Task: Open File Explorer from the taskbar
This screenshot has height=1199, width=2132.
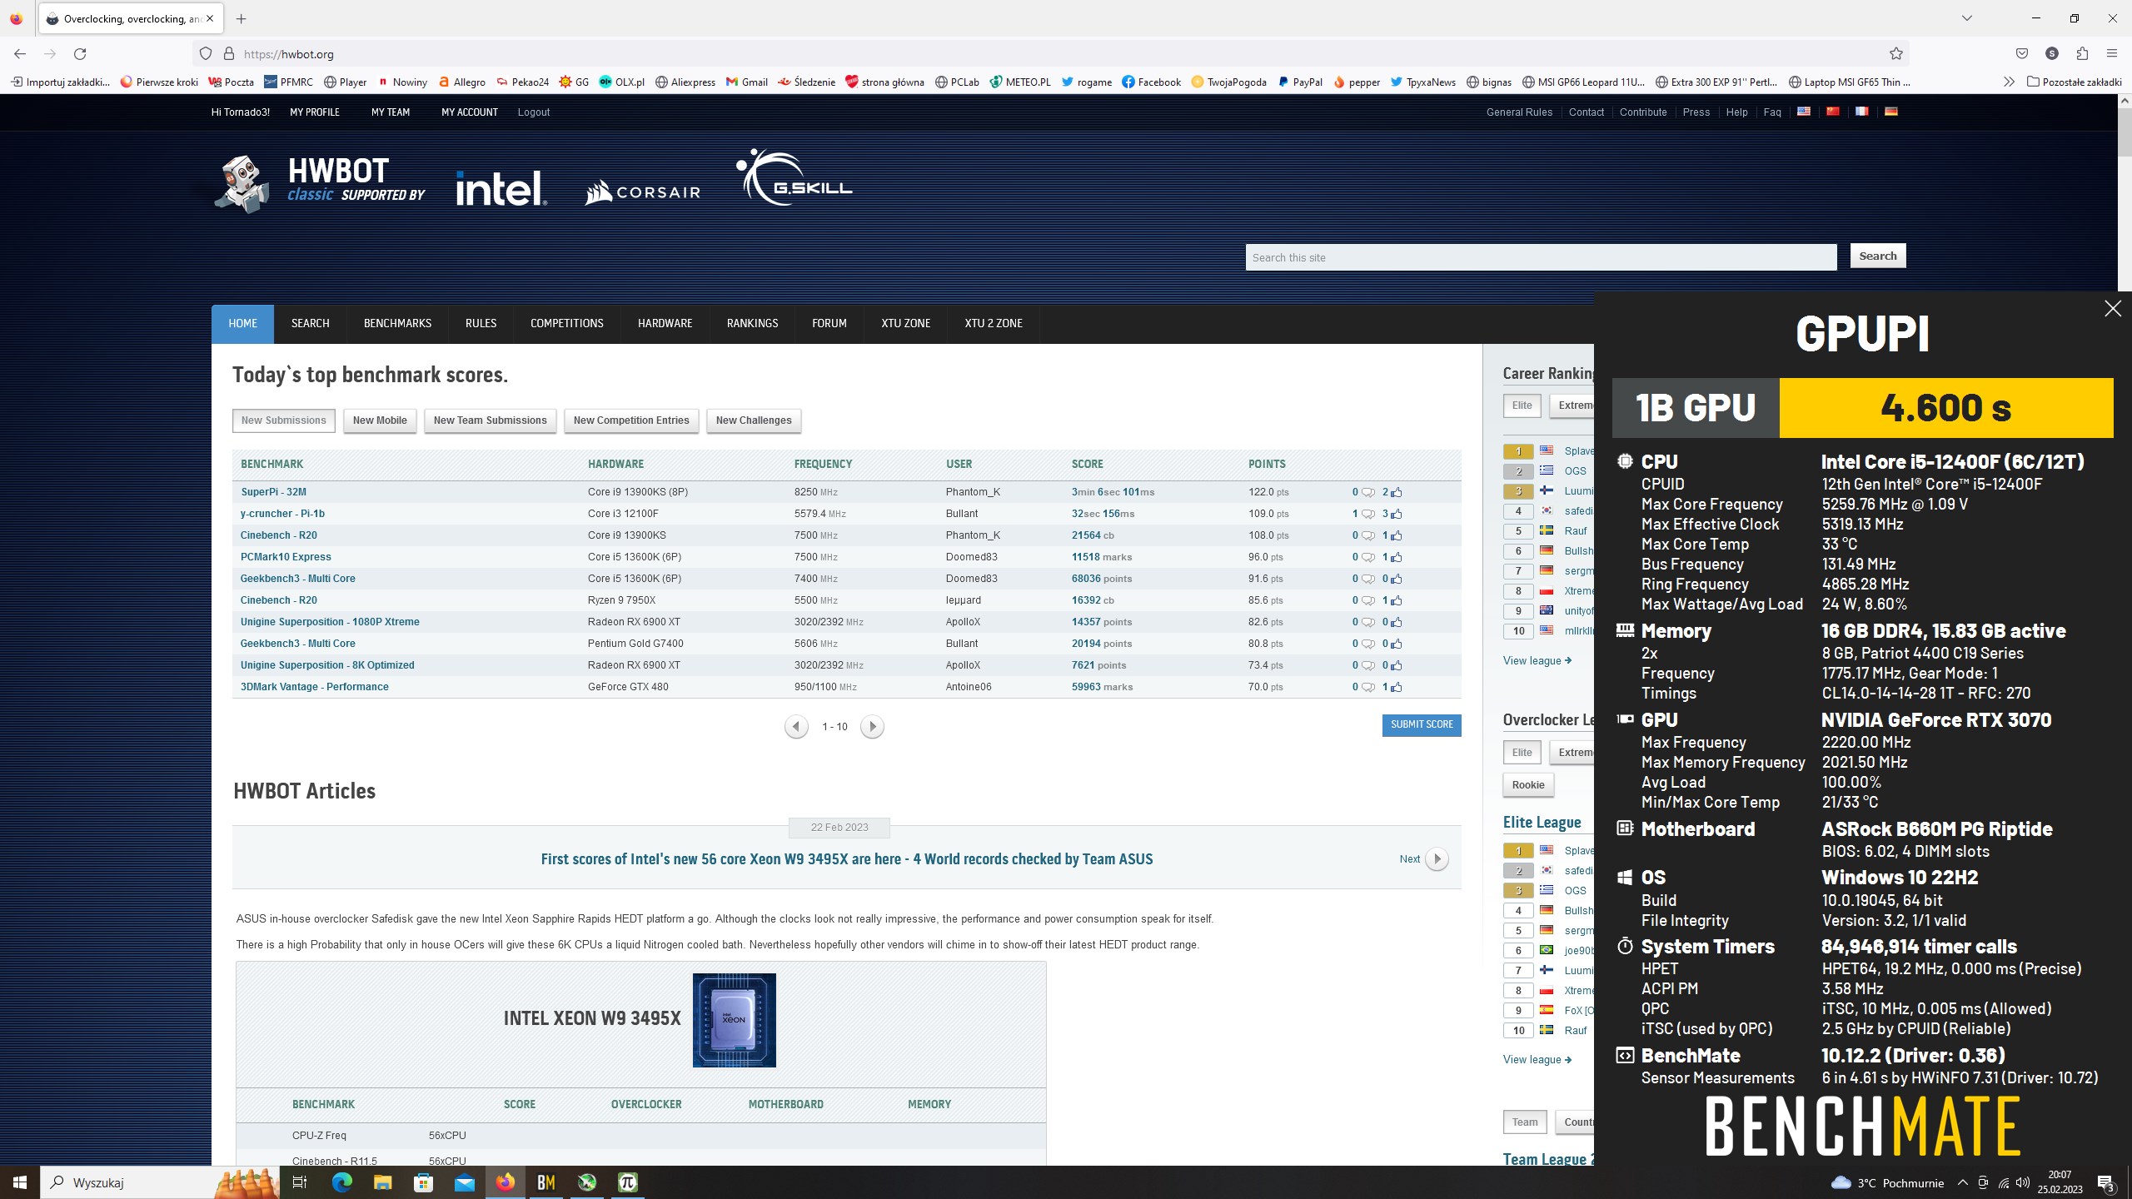Action: pyautogui.click(x=382, y=1182)
